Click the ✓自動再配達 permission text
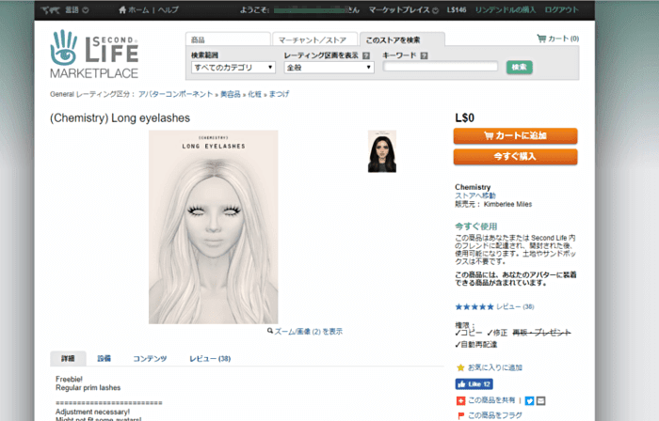Viewport: 659px width, 421px height. tap(476, 345)
